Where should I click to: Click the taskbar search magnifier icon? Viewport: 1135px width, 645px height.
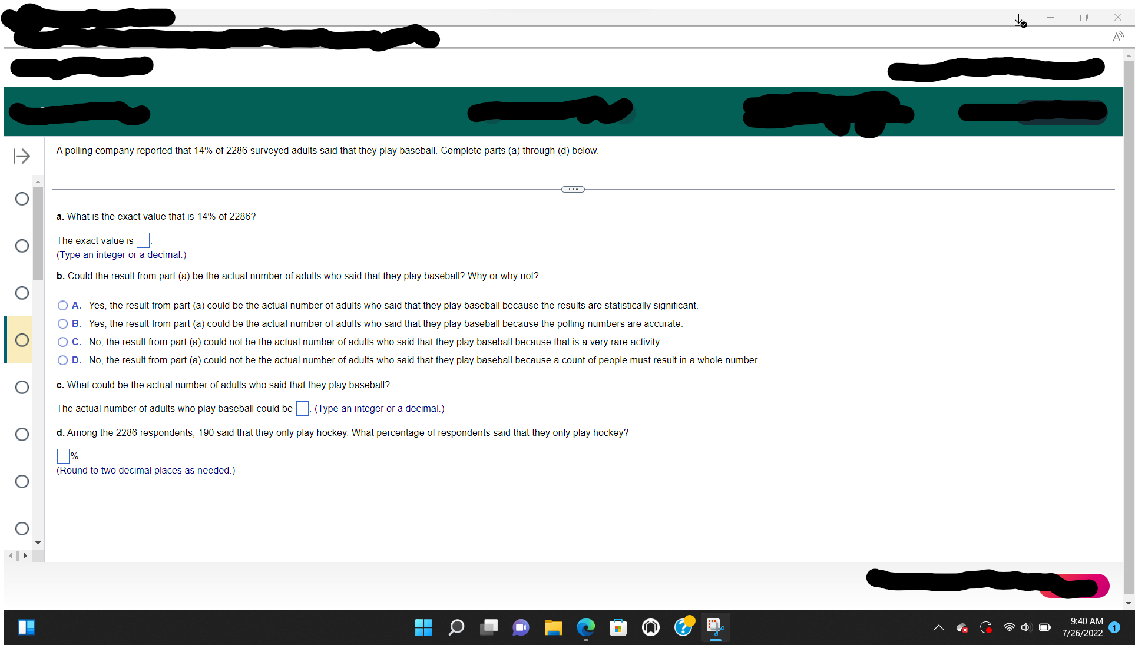point(456,627)
